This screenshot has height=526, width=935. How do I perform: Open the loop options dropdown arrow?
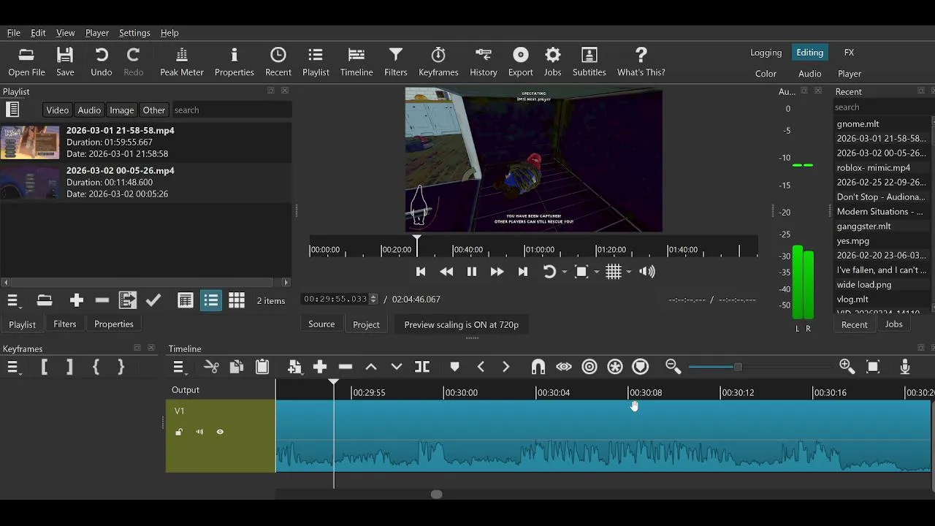point(564,272)
